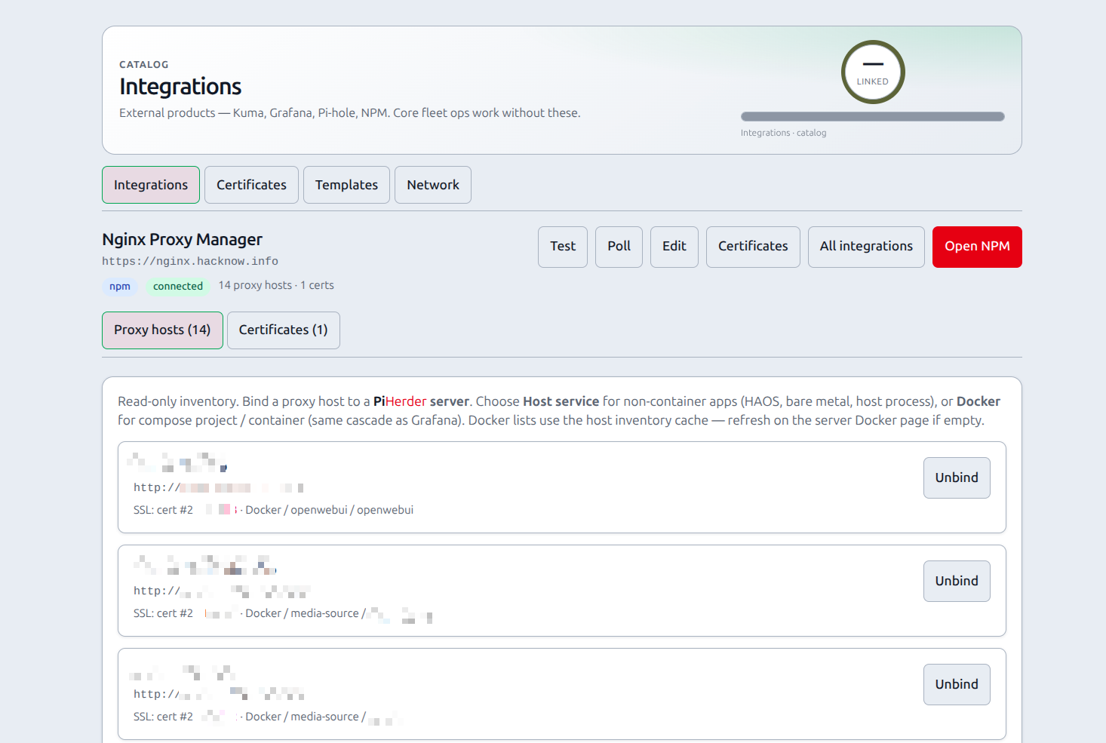
Task: Click the Test button
Action: (563, 247)
